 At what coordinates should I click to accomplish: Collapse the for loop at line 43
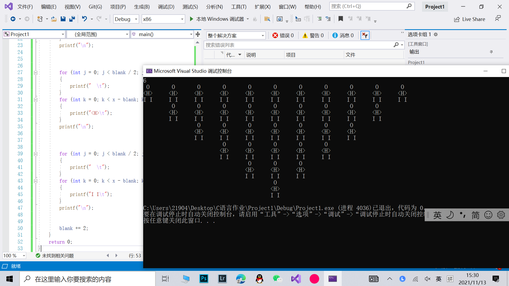click(x=36, y=181)
